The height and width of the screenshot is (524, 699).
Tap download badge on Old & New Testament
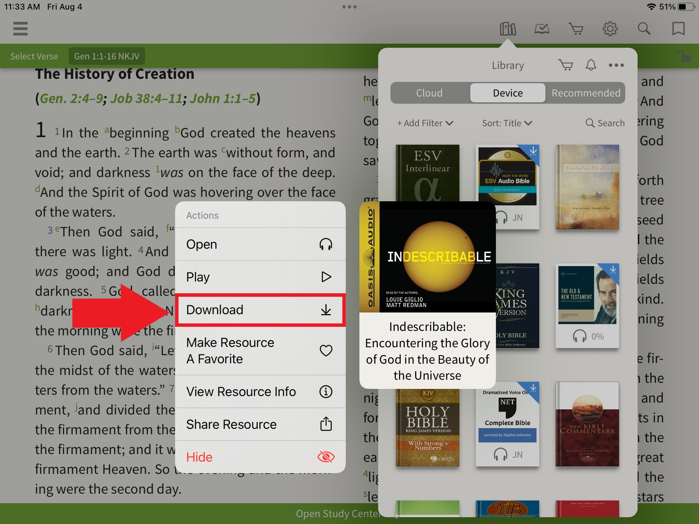613,269
